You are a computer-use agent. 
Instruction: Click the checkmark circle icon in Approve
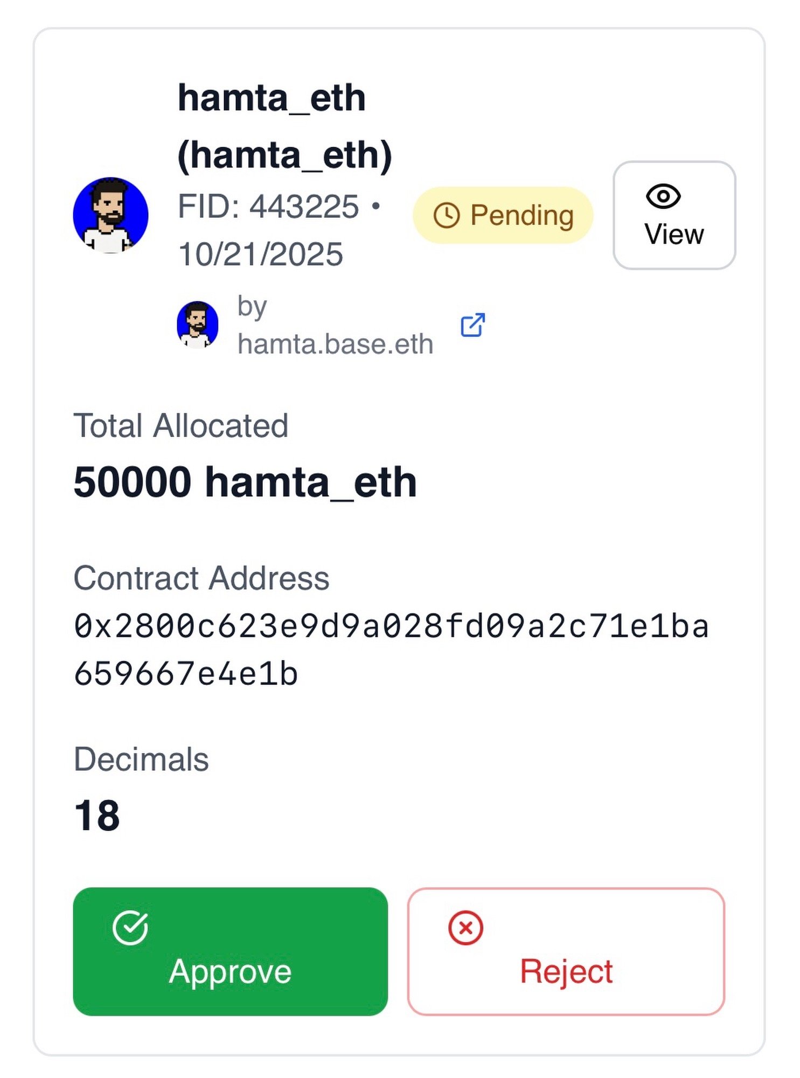(x=130, y=928)
